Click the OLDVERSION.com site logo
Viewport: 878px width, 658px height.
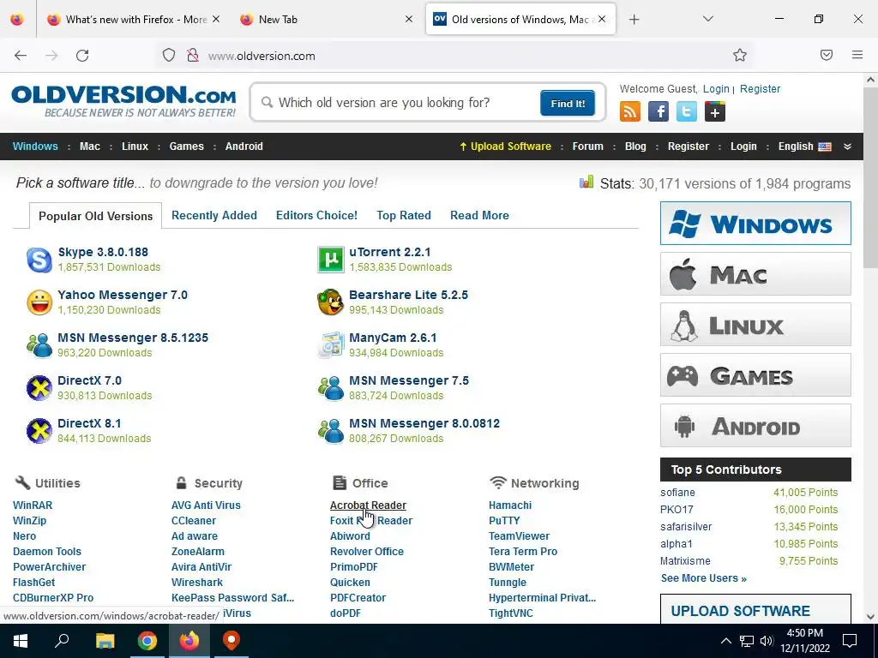tap(123, 101)
